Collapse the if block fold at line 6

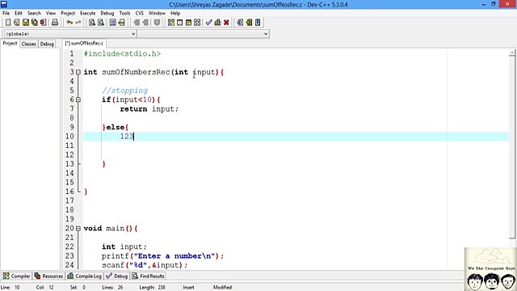coord(78,99)
